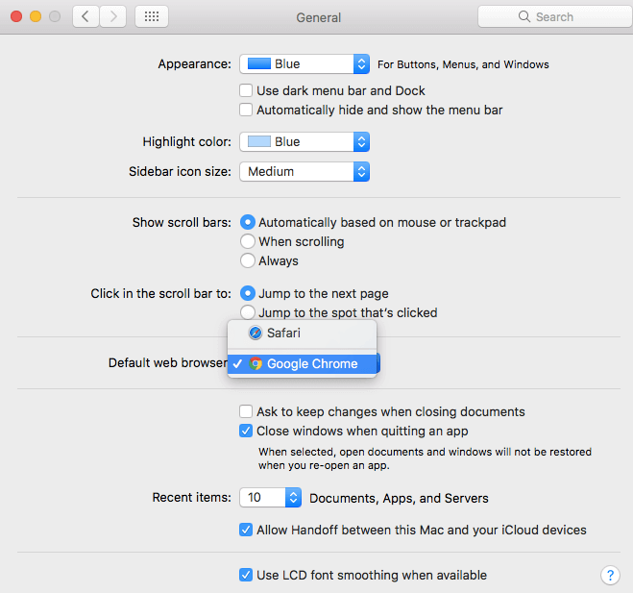Show all preferences grid icon
Screen dimensions: 633x593
pyautogui.click(x=152, y=16)
